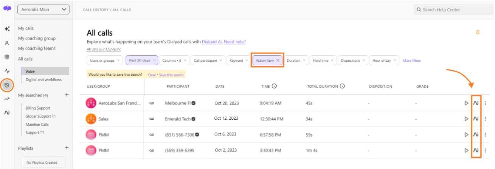Select Digital and workflows
Screen dimensions: 495x169
coord(43,80)
